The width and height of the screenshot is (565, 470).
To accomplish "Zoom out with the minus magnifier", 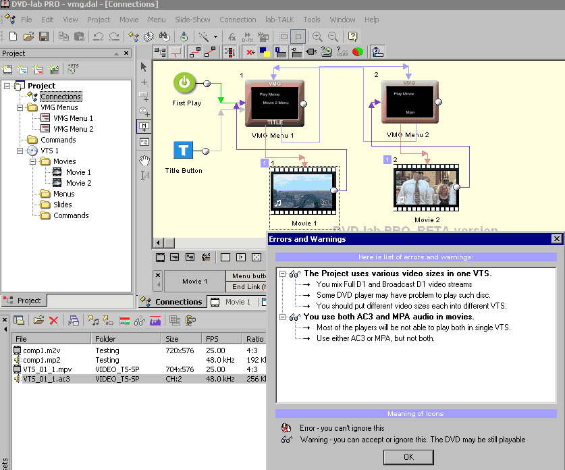I will click(333, 36).
